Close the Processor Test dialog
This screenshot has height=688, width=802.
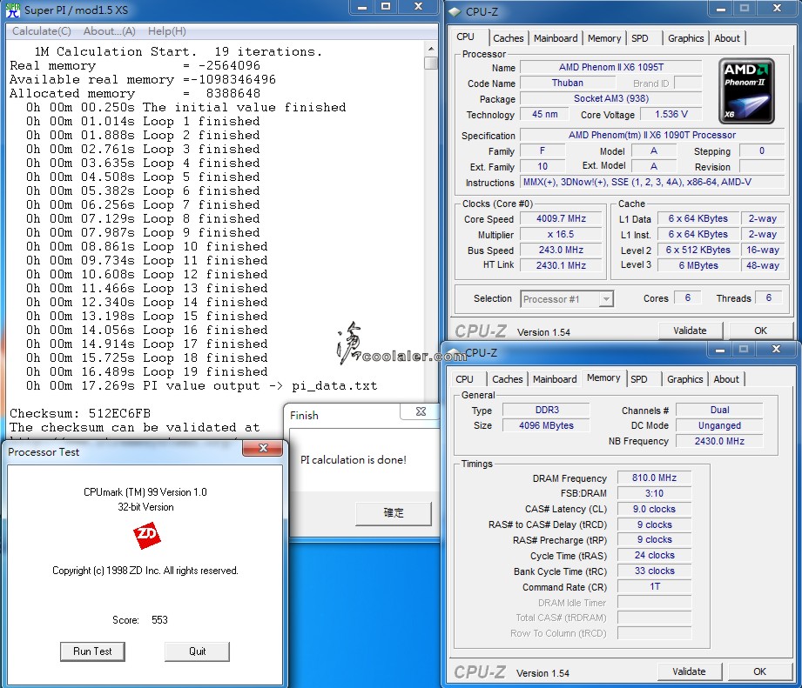tap(263, 448)
